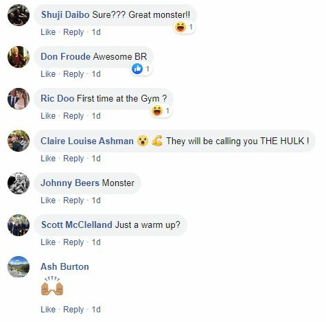Click Ric Doo's profile photo
Viewport: 326px width, 322px height.
pos(19,99)
